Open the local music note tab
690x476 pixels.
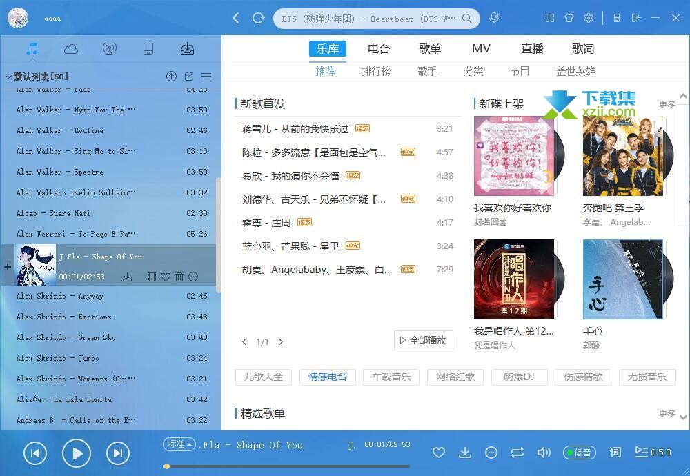32,49
